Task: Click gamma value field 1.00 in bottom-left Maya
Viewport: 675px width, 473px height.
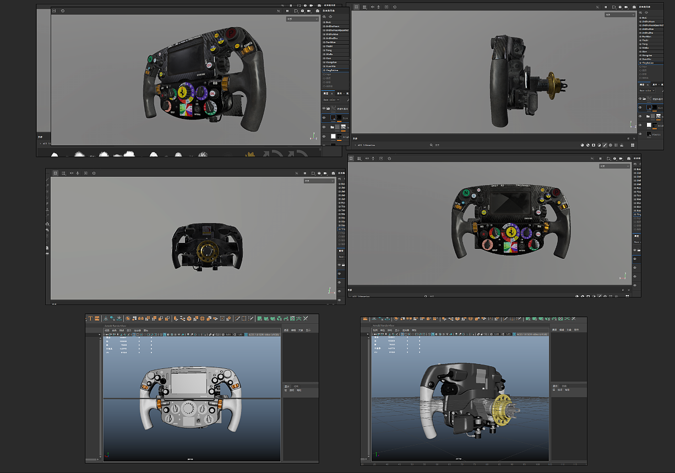Action: coord(239,335)
